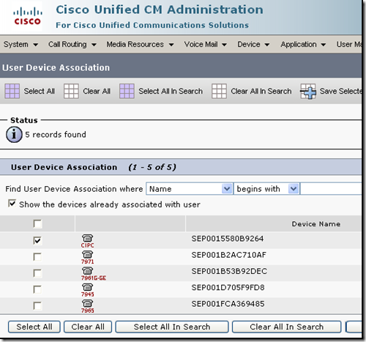Screen dimensions: 366x342
Task: Click the search text input field
Action: coord(331,189)
